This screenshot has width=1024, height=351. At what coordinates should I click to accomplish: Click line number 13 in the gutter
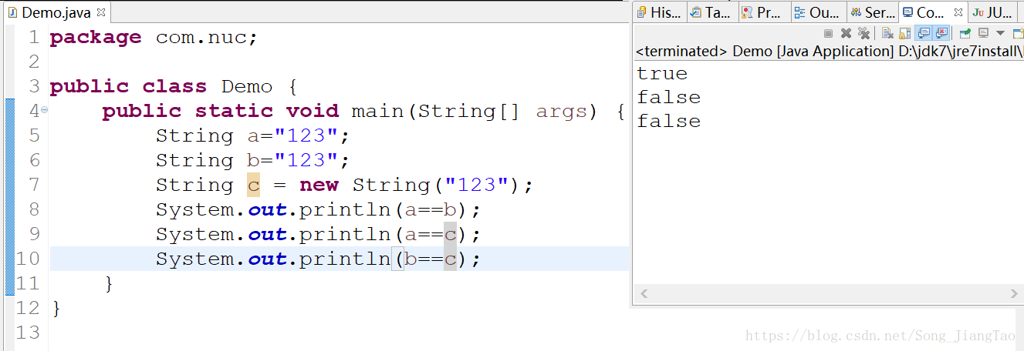click(28, 333)
